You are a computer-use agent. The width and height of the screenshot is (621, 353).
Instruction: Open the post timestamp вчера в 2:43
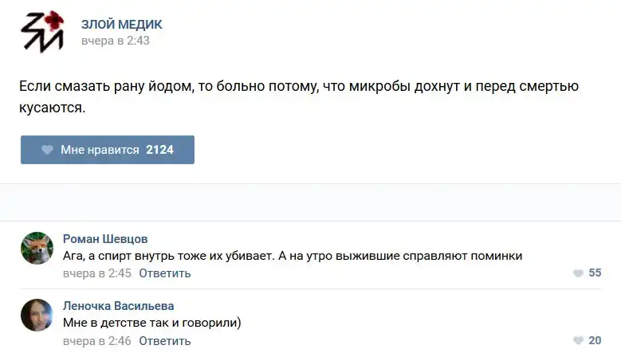115,40
